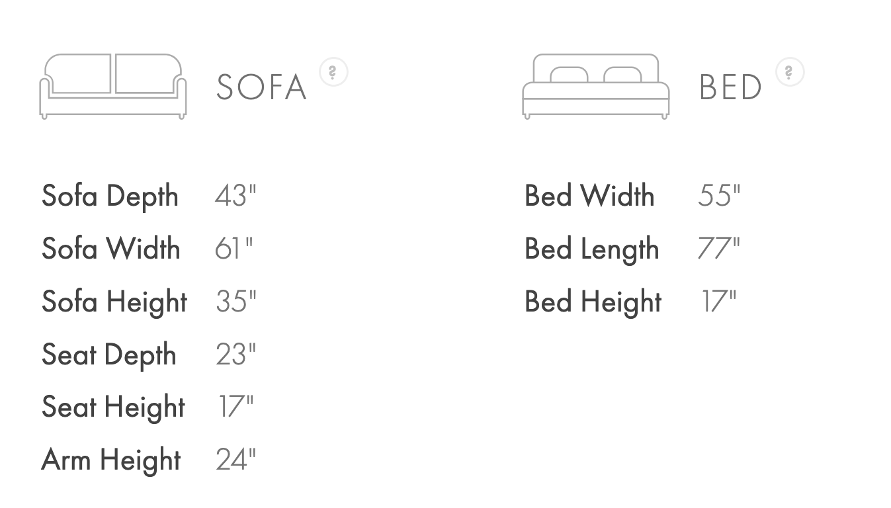Image resolution: width=891 pixels, height=508 pixels.
Task: Click the Bed Height label
Action: 593,302
